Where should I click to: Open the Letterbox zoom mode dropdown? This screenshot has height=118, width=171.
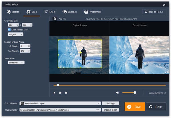[16, 63]
